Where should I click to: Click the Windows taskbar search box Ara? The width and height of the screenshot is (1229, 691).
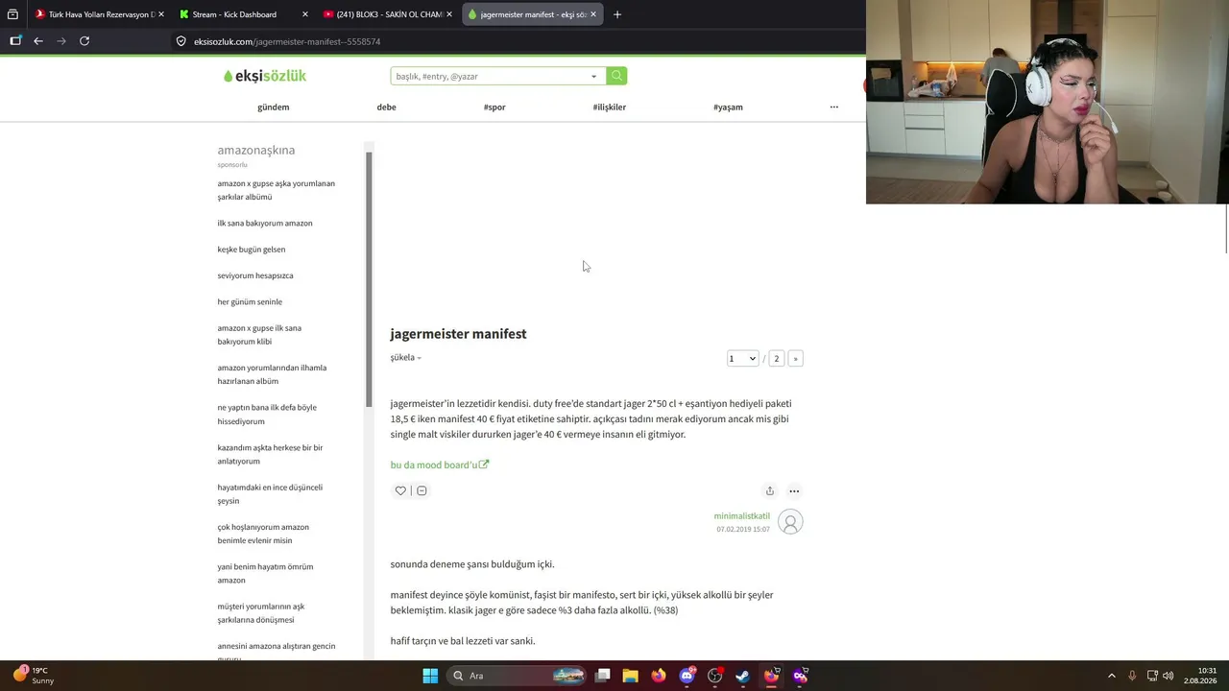point(518,676)
